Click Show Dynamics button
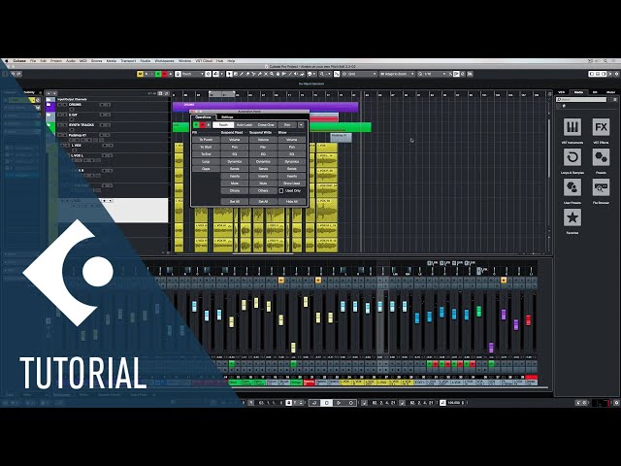Image resolution: width=621 pixels, height=466 pixels. click(x=292, y=162)
